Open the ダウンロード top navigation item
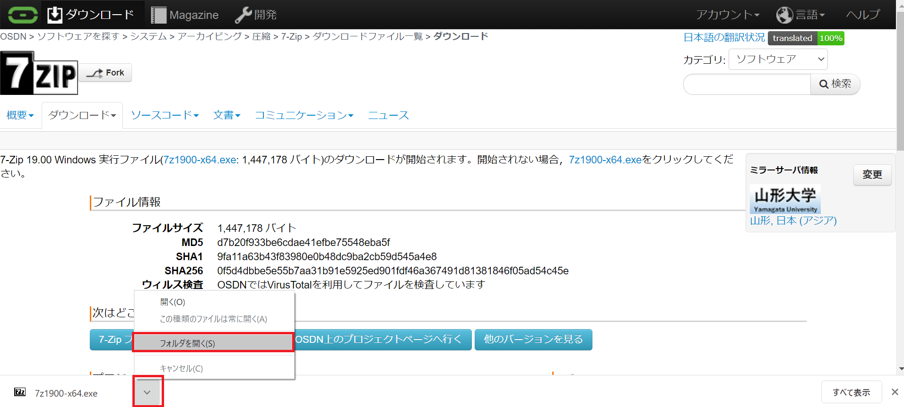Screen dimensions: 904x407 point(90,15)
